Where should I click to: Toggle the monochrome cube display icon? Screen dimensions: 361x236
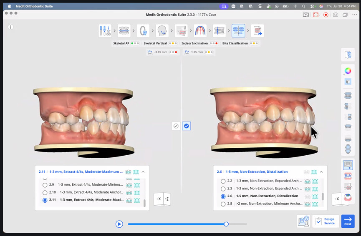click(x=348, y=82)
